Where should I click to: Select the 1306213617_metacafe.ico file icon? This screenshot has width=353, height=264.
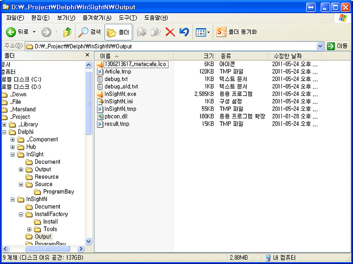(100, 64)
